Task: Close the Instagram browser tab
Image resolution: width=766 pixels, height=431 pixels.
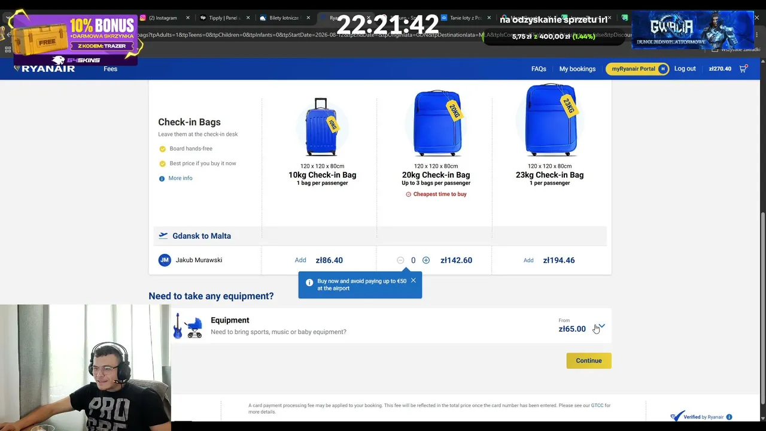Action: (188, 18)
